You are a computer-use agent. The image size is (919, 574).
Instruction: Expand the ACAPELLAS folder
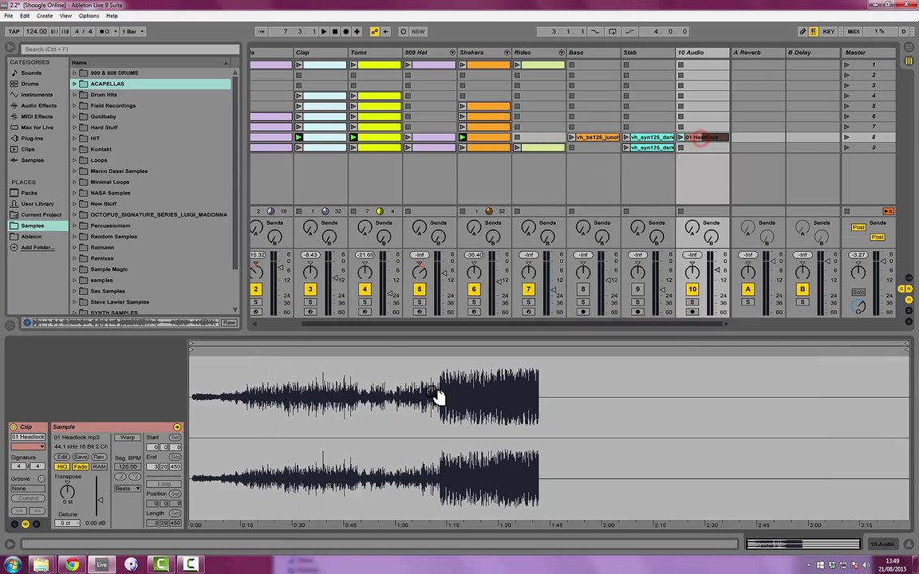coord(74,84)
